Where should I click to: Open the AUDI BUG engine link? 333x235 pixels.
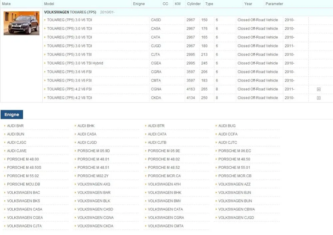click(x=227, y=126)
